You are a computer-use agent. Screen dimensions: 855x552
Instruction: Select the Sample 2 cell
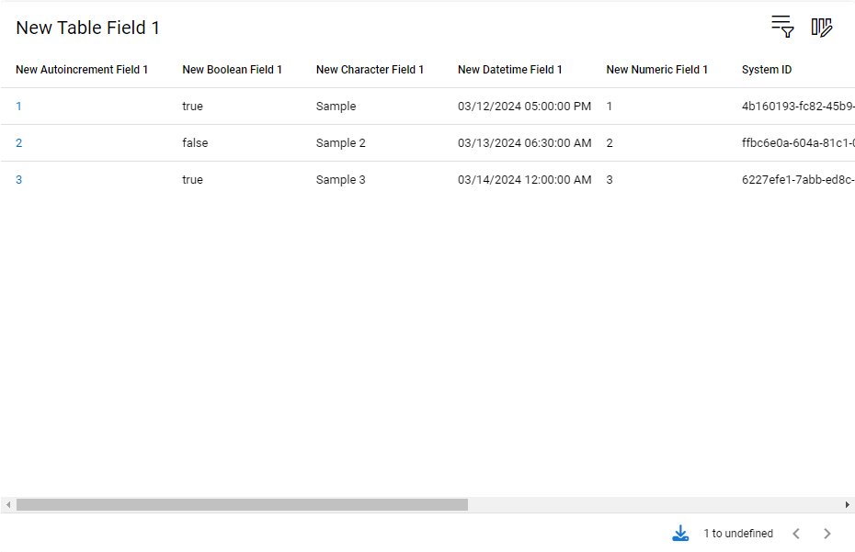[x=340, y=143]
